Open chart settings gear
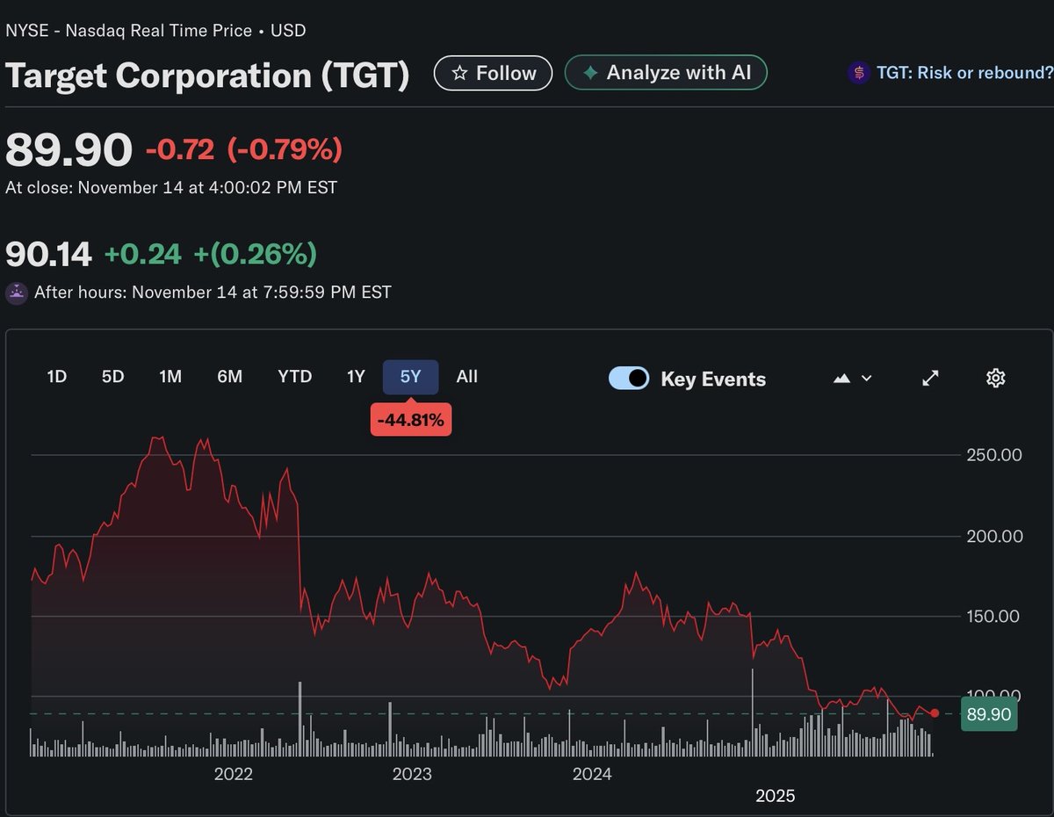Screen dimensions: 1054x817 coord(995,379)
